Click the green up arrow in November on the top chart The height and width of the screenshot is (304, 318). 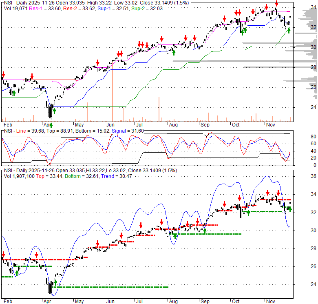point(289,30)
